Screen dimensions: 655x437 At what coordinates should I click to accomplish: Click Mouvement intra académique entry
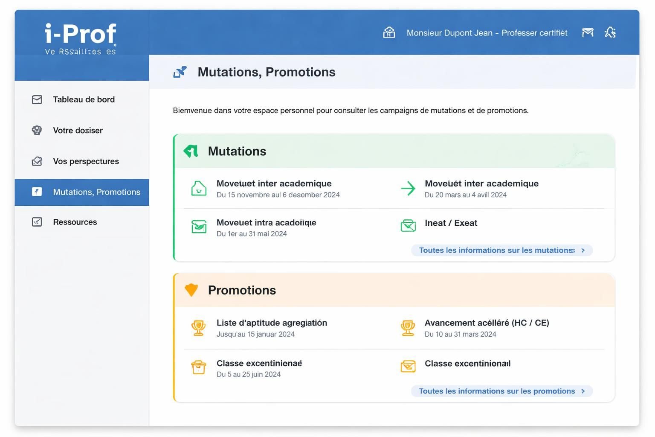pos(266,222)
